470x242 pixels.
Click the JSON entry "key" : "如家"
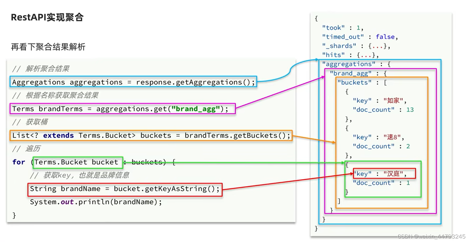tap(379, 101)
